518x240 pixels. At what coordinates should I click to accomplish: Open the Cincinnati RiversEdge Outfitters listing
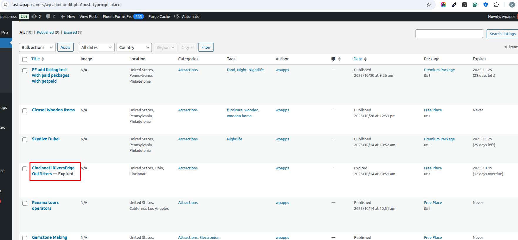53,168
